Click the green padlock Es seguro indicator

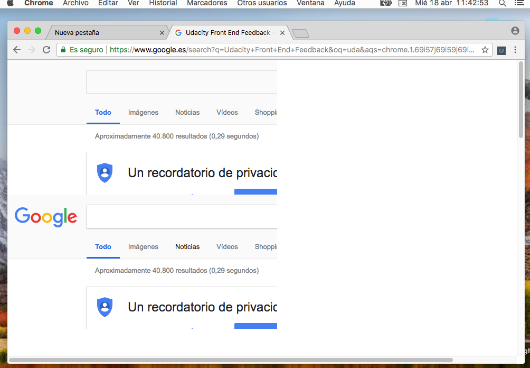(x=82, y=50)
